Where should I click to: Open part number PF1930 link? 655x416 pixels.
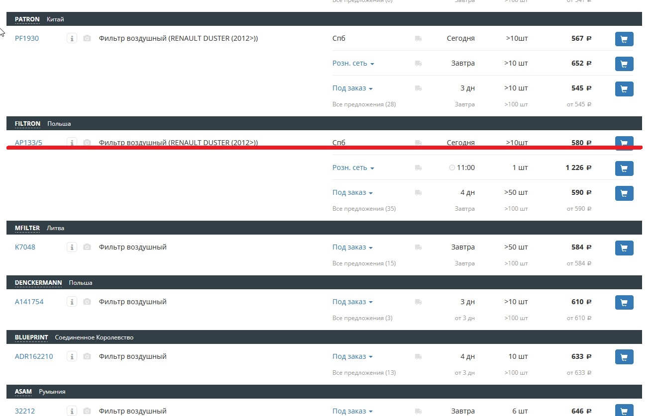[27, 38]
